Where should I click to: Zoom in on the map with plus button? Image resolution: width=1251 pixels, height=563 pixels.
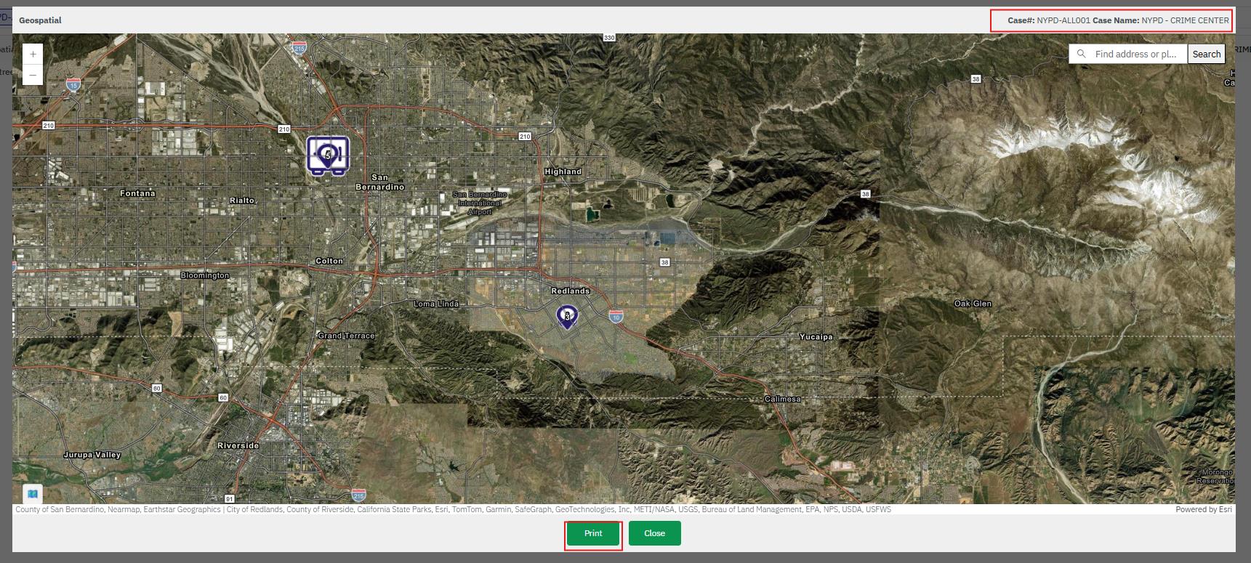[33, 54]
